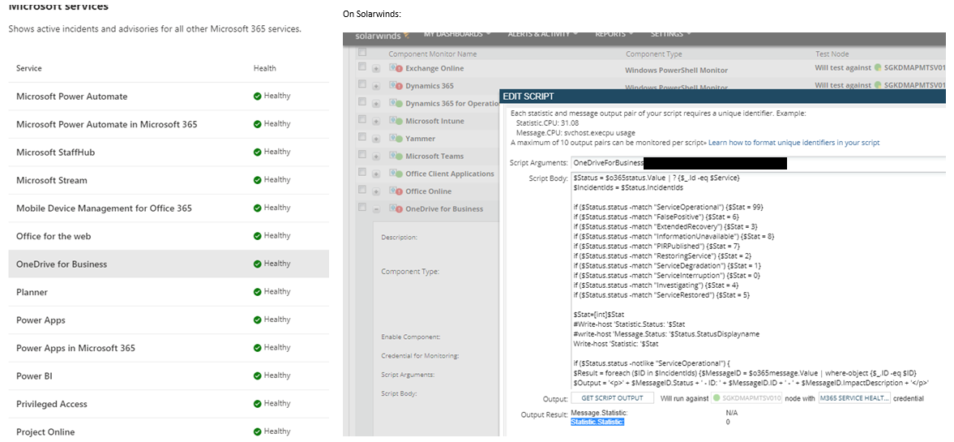
Task: Click green node icon in Exchange Online test node
Action: (x=877, y=67)
